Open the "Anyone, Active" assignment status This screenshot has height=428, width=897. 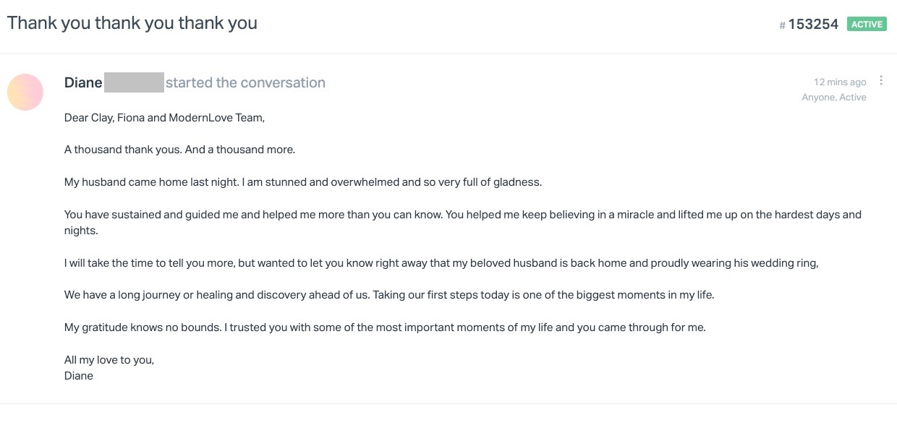tap(833, 97)
